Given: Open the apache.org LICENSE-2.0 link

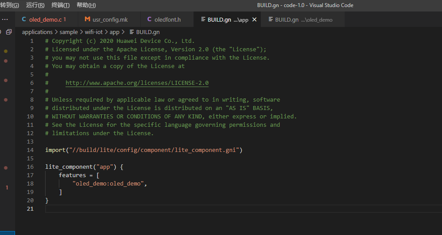Looking at the screenshot, I should [x=137, y=83].
